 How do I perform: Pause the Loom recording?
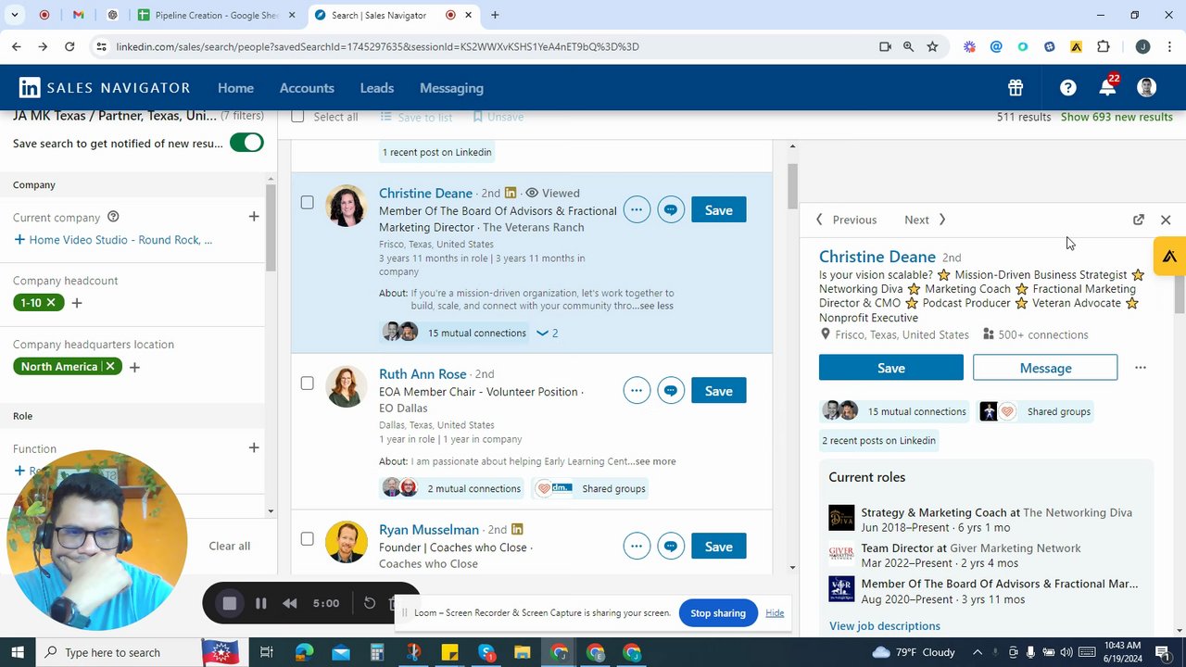tap(261, 603)
